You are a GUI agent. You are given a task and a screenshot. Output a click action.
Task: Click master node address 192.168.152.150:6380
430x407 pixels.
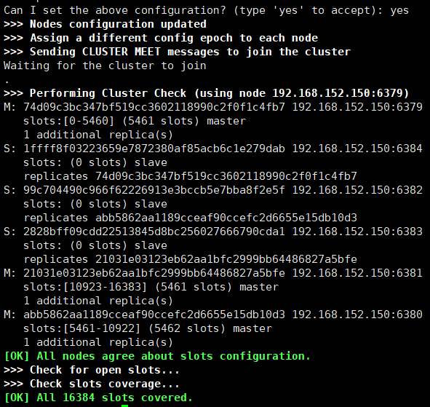pos(357,315)
